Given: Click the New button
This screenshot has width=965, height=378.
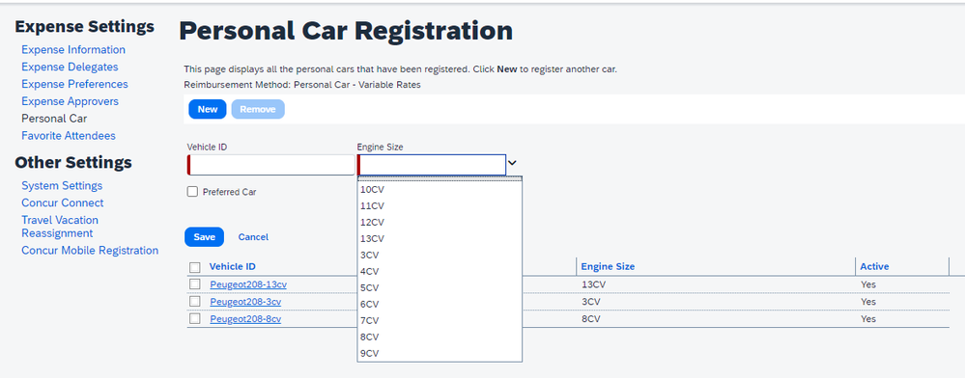Looking at the screenshot, I should click(x=208, y=109).
